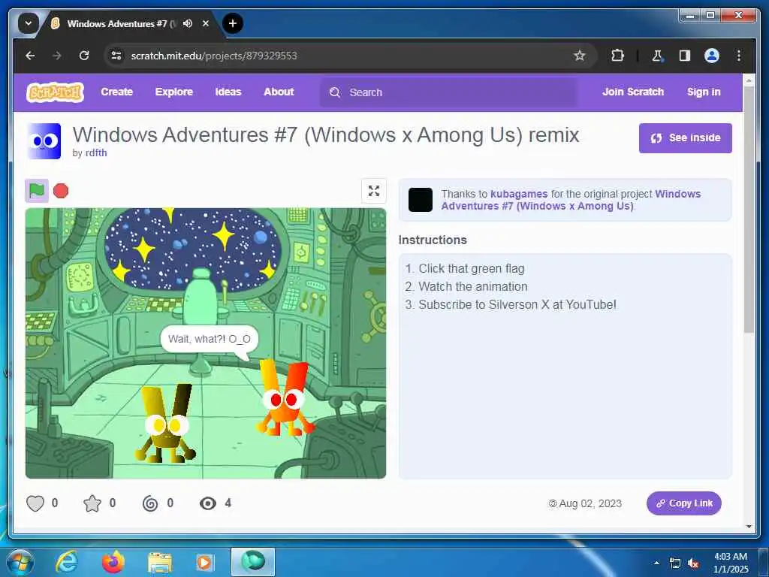769x577 pixels.
Task: Toggle the browser side panel icon
Action: pos(685,56)
